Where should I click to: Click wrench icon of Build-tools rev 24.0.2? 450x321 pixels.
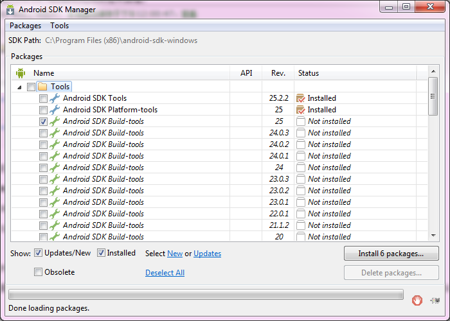[x=55, y=144]
